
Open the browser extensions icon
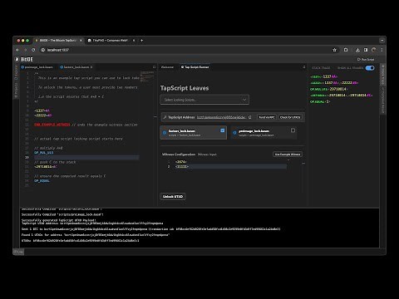(x=346, y=50)
